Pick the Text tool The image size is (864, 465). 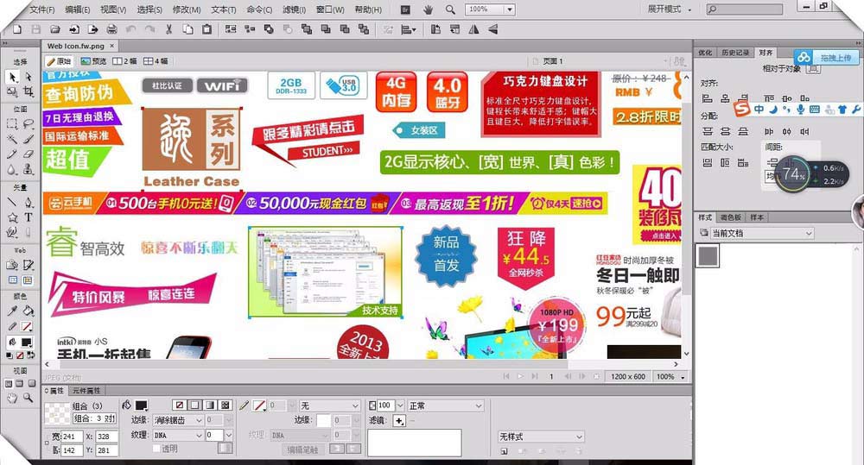(29, 217)
